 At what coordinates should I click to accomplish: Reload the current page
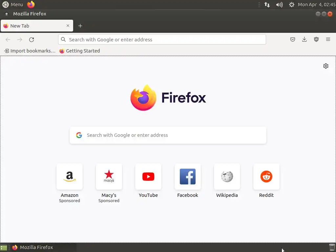(x=31, y=39)
